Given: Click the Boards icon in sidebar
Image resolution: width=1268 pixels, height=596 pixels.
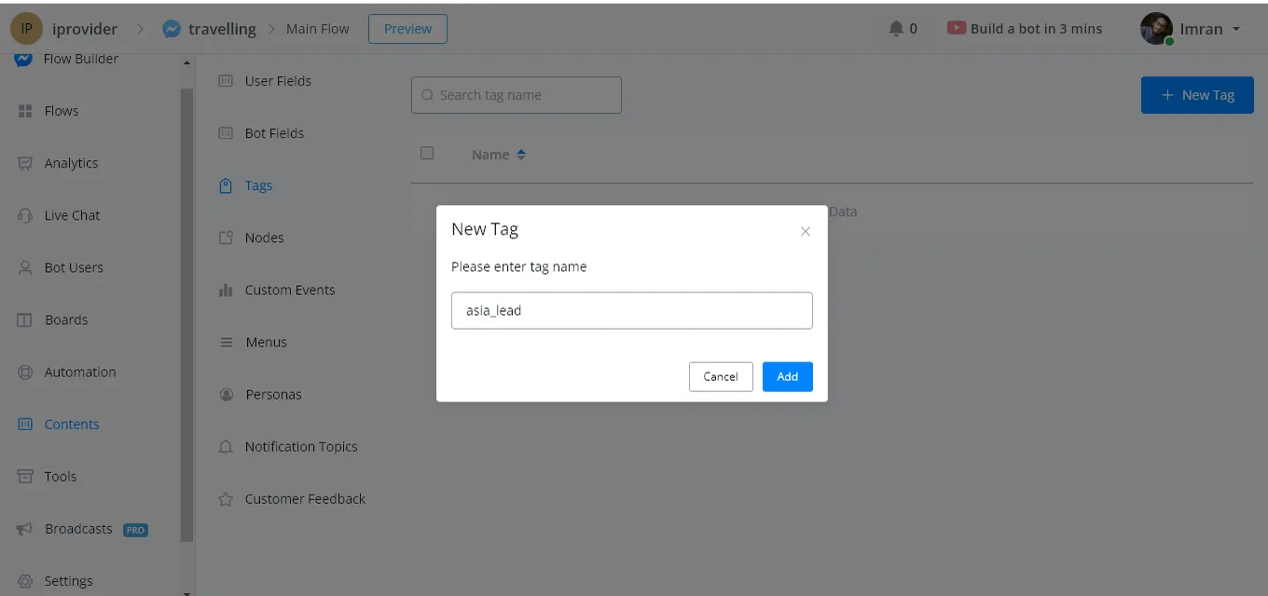Looking at the screenshot, I should coord(25,319).
